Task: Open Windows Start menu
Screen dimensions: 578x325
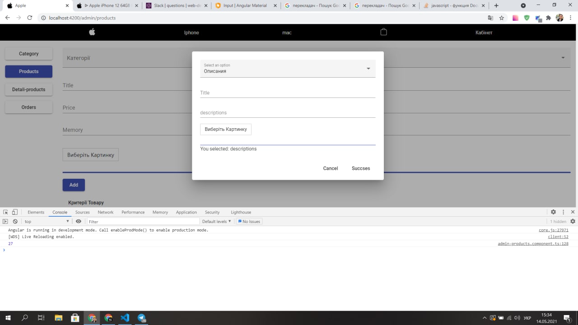Action: click(8, 318)
